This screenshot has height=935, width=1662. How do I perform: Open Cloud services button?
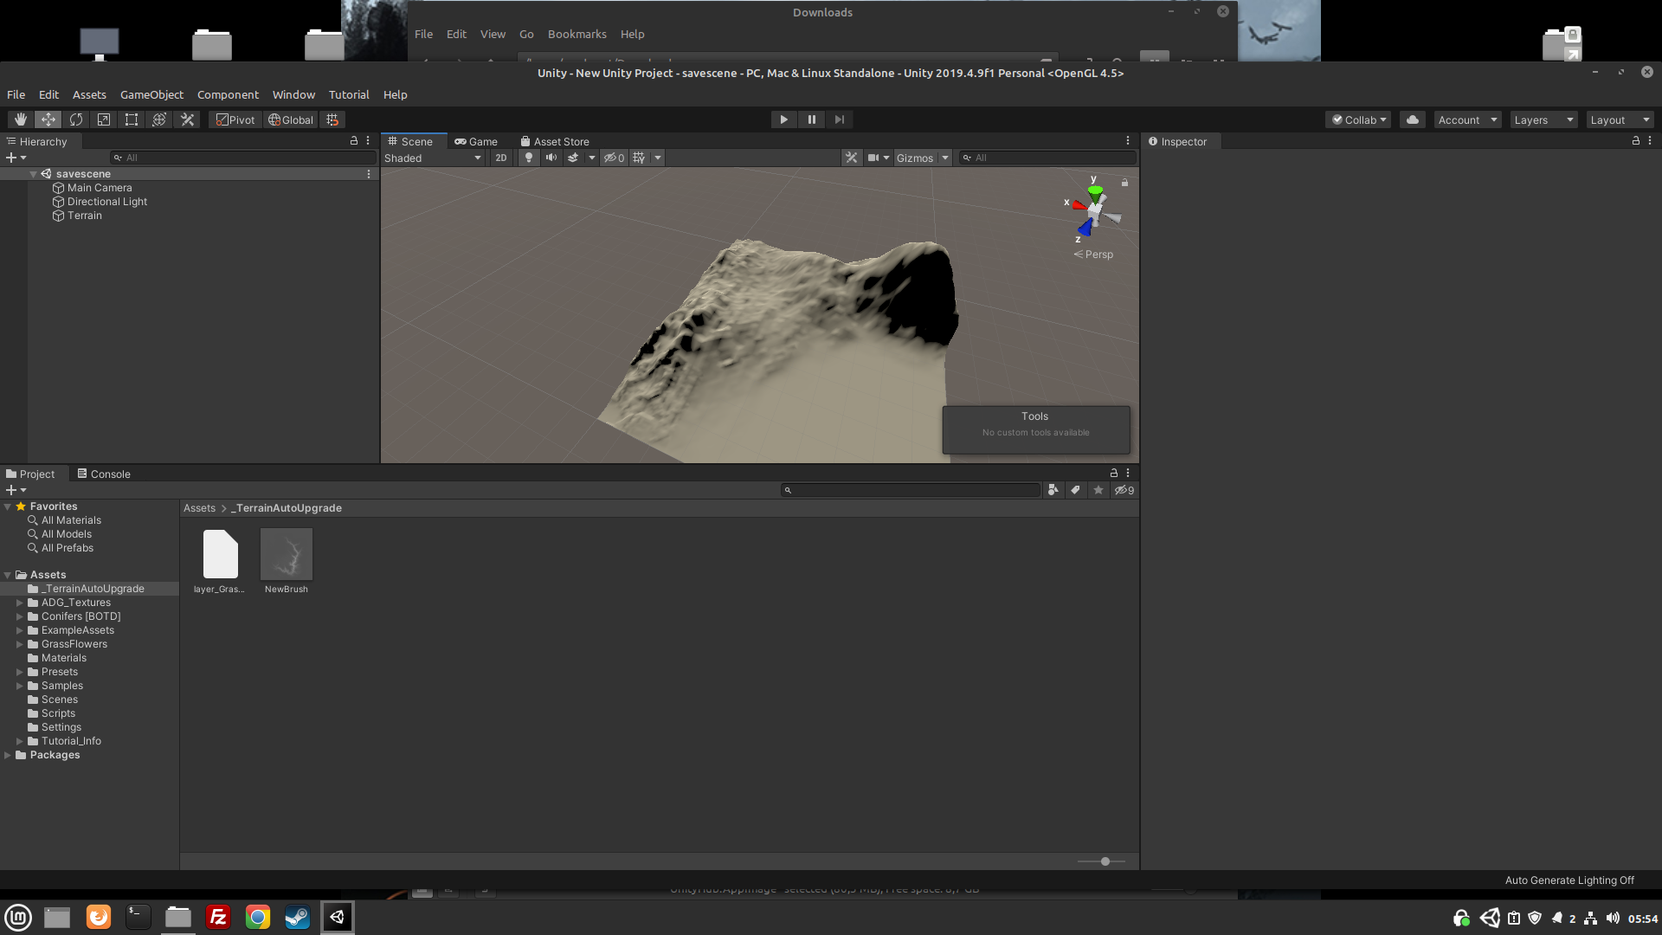point(1413,119)
